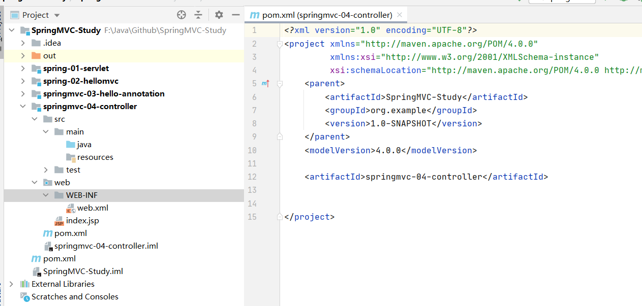This screenshot has height=306, width=642.
Task: Open index.jsp file in project tree
Action: tap(82, 221)
